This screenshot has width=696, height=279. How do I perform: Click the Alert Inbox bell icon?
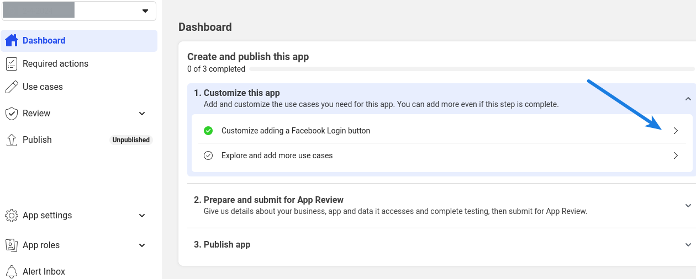point(12,271)
